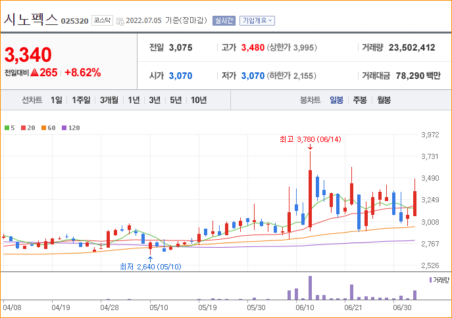Click the 실시간 real-time button
This screenshot has width=452, height=318.
224,20
